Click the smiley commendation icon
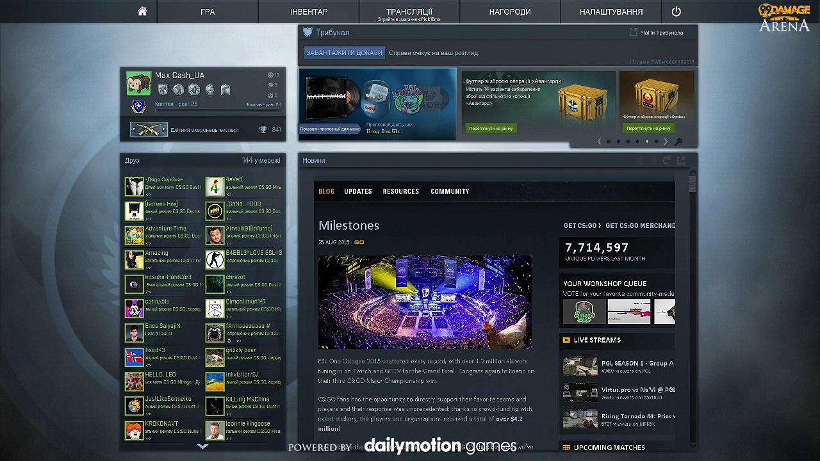Screen dimensions: 820x461 pyautogui.click(x=270, y=75)
